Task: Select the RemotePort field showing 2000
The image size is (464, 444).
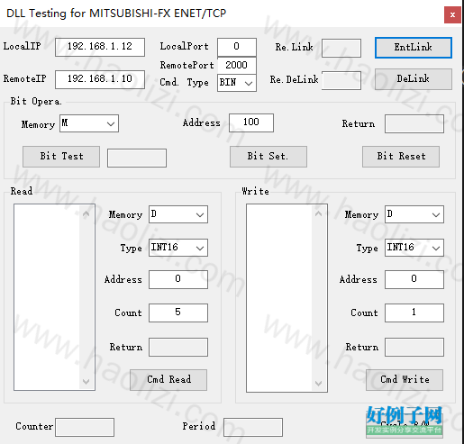Action: (x=237, y=65)
